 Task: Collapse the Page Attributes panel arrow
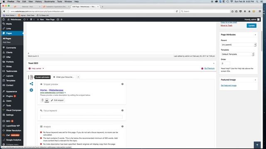click(x=255, y=35)
